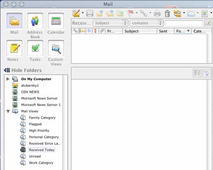Click the Send & Receive arrows icon
Viewport: 213px width, 170px height.
tap(178, 14)
